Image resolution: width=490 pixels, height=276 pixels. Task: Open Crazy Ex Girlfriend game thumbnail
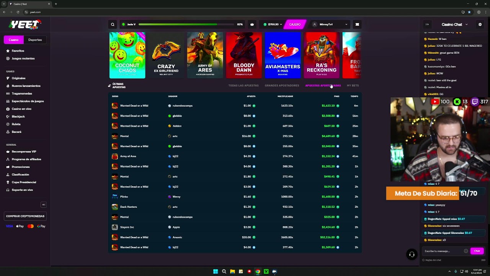[167, 55]
